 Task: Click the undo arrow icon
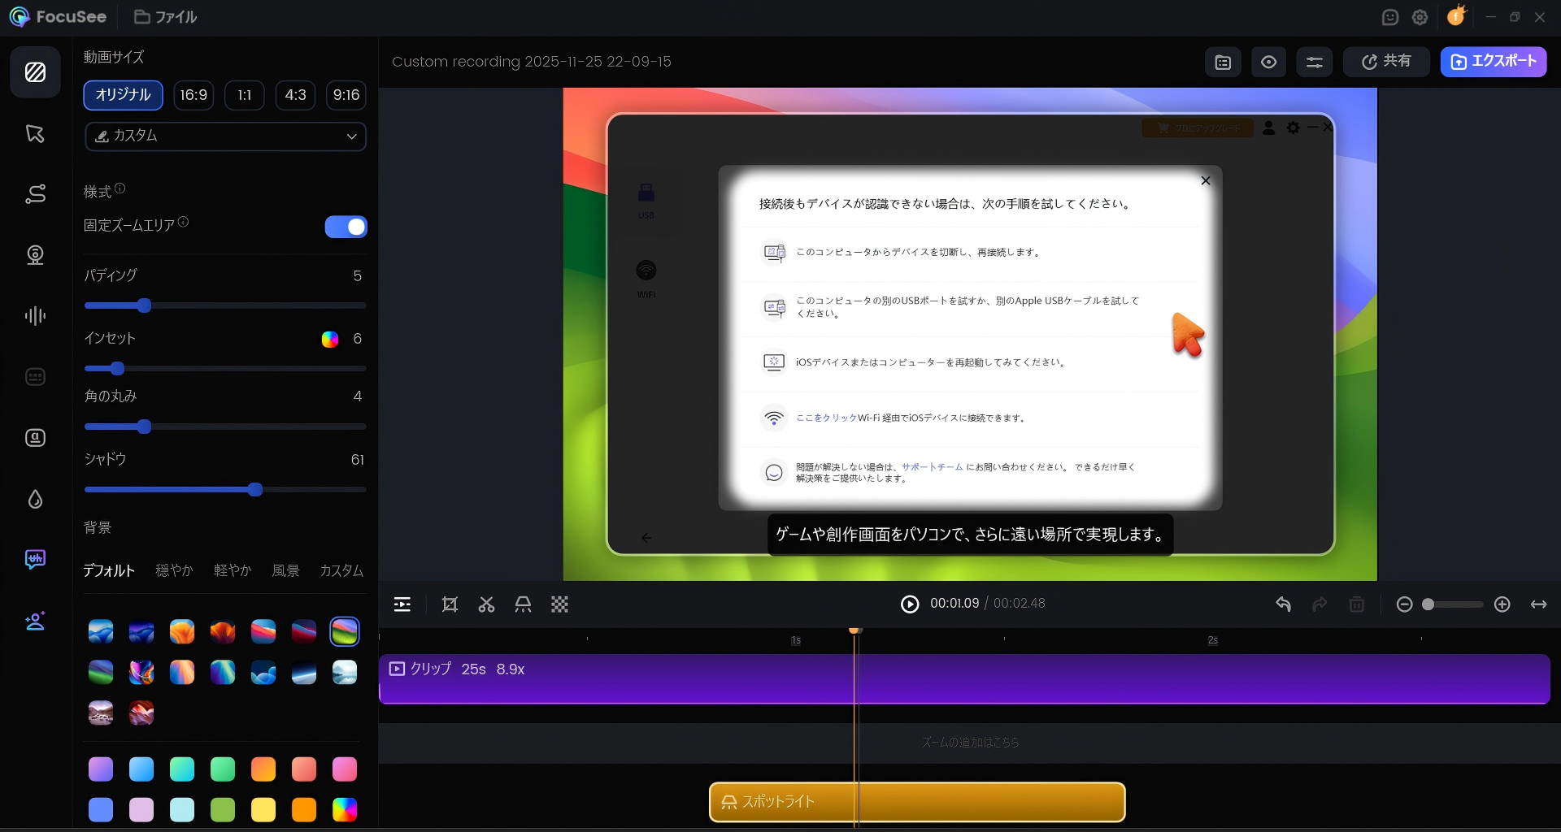(1283, 604)
